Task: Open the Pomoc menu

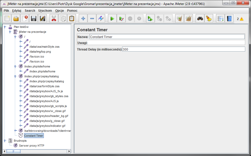Action: [72, 11]
